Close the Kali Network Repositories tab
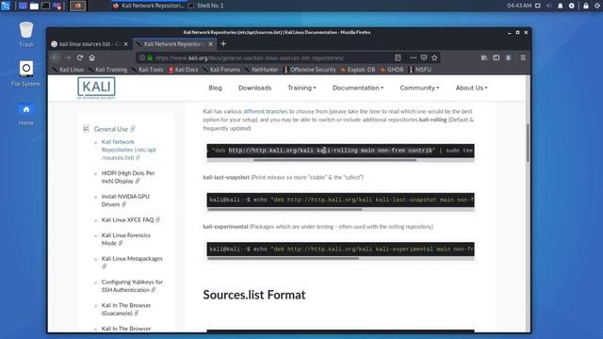The height and width of the screenshot is (339, 603). point(210,44)
